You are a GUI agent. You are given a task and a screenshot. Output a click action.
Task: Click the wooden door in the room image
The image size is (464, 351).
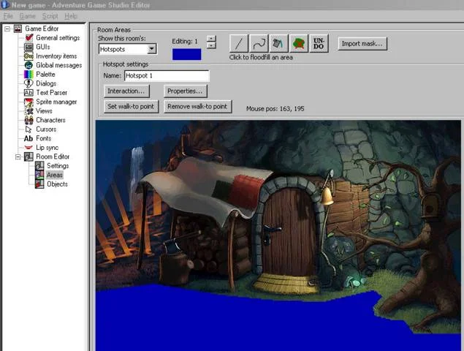point(289,231)
